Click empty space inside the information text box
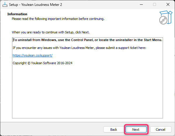175x136 pixels. pyautogui.click(x=88, y=92)
